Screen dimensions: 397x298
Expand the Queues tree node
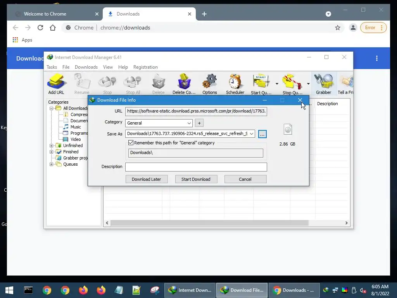52,165
